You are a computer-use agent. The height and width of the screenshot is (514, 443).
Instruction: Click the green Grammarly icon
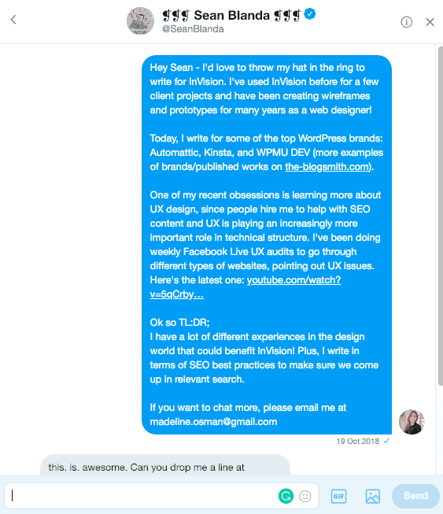286,496
